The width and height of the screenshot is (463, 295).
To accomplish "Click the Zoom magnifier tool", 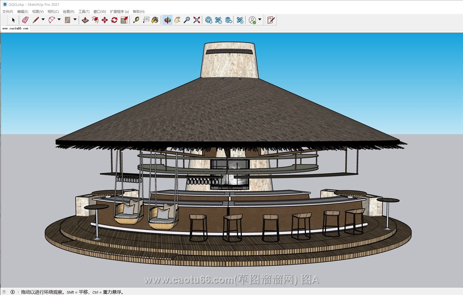I will point(187,20).
